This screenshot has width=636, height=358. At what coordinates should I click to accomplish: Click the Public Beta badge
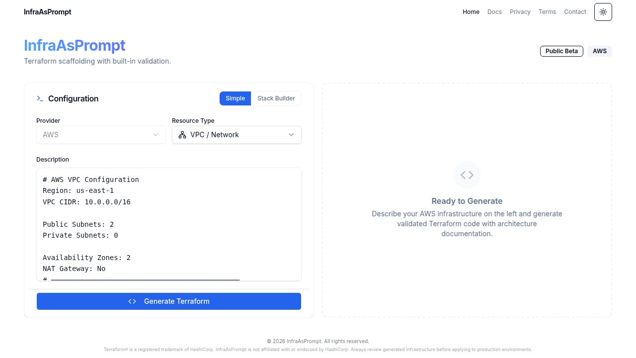561,51
